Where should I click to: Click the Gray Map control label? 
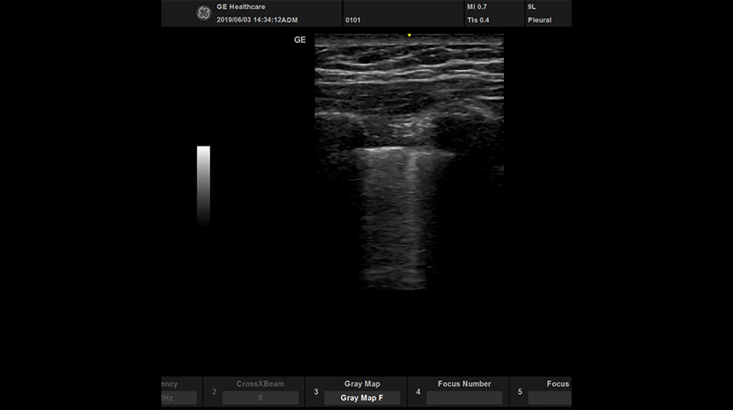[362, 384]
